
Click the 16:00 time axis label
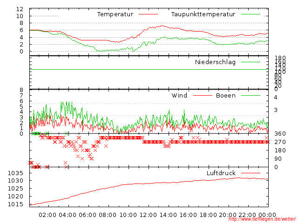(188, 215)
